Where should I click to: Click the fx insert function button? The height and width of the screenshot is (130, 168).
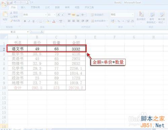[42, 32]
